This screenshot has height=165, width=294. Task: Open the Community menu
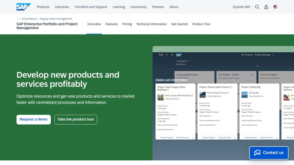[x=139, y=7]
